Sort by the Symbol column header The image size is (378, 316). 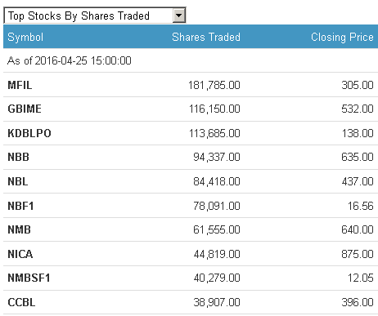(x=25, y=37)
